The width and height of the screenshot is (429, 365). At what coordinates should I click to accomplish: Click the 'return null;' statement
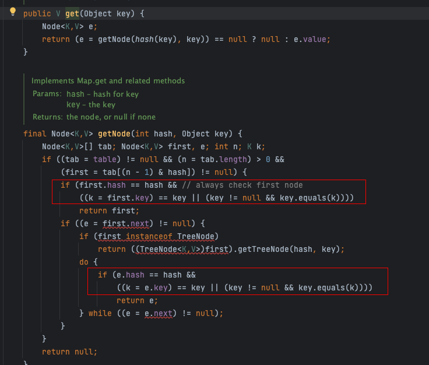point(69,352)
